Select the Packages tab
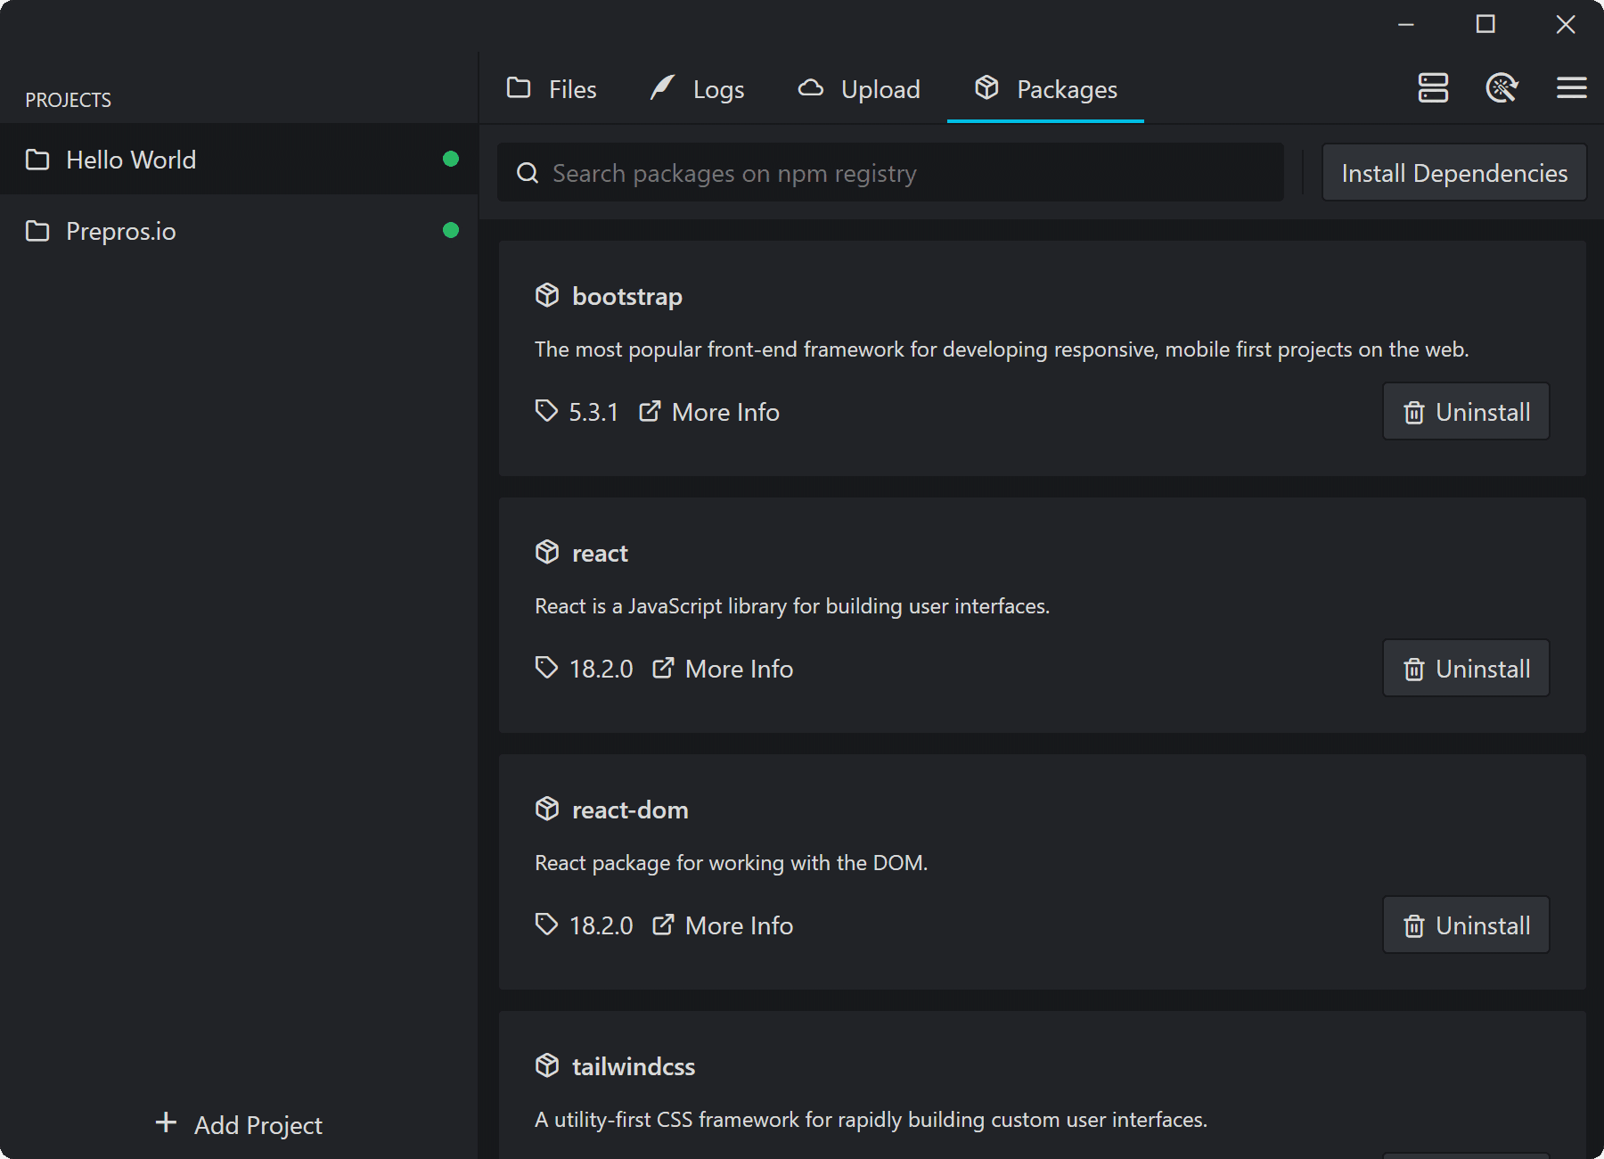1604x1159 pixels. click(x=1045, y=89)
